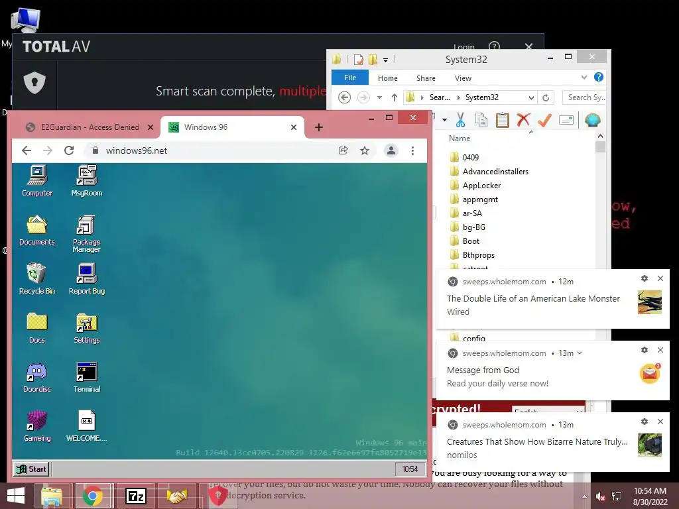Open the Recycle Bin icon
Image resolution: width=679 pixels, height=509 pixels.
click(37, 279)
